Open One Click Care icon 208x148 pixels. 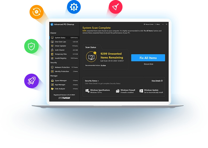52,42
